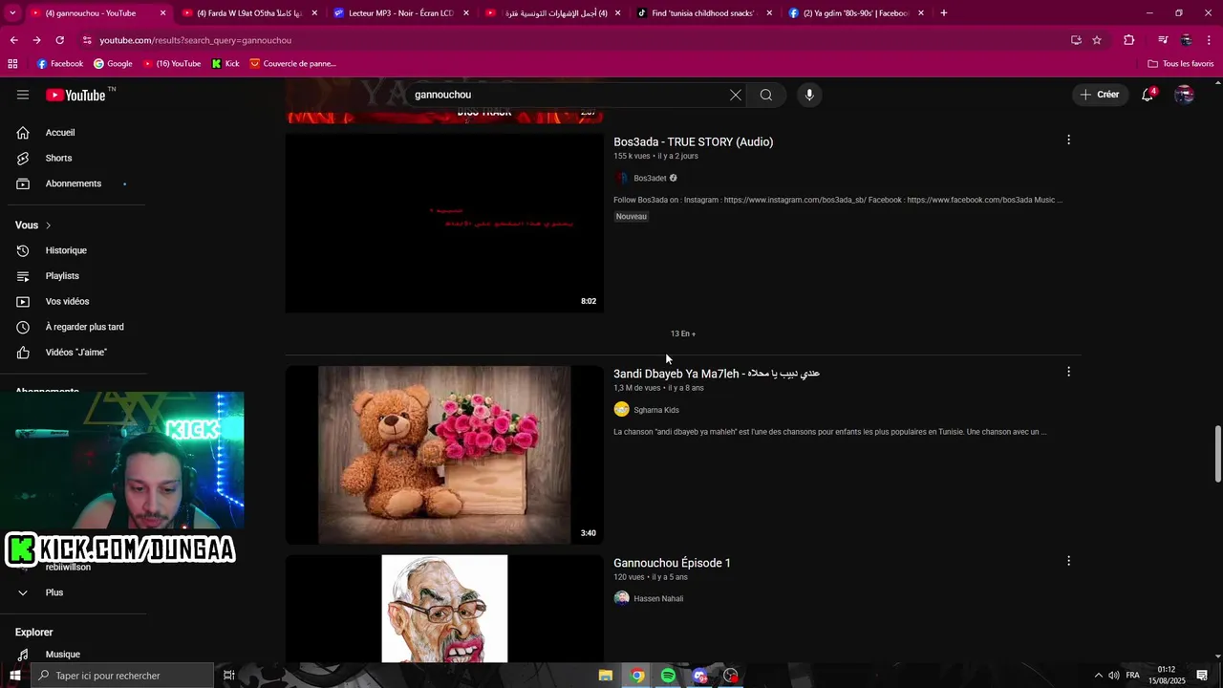
Task: Open Chrome media control icon
Action: point(1162,40)
